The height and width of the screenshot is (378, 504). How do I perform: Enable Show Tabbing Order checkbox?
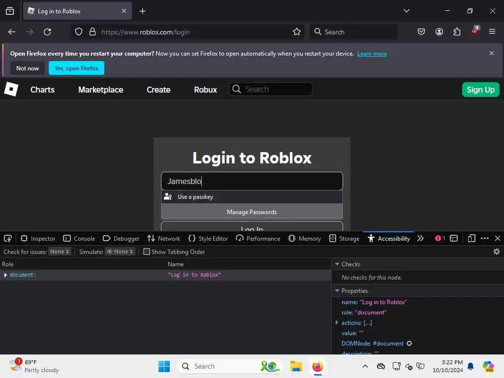click(147, 252)
